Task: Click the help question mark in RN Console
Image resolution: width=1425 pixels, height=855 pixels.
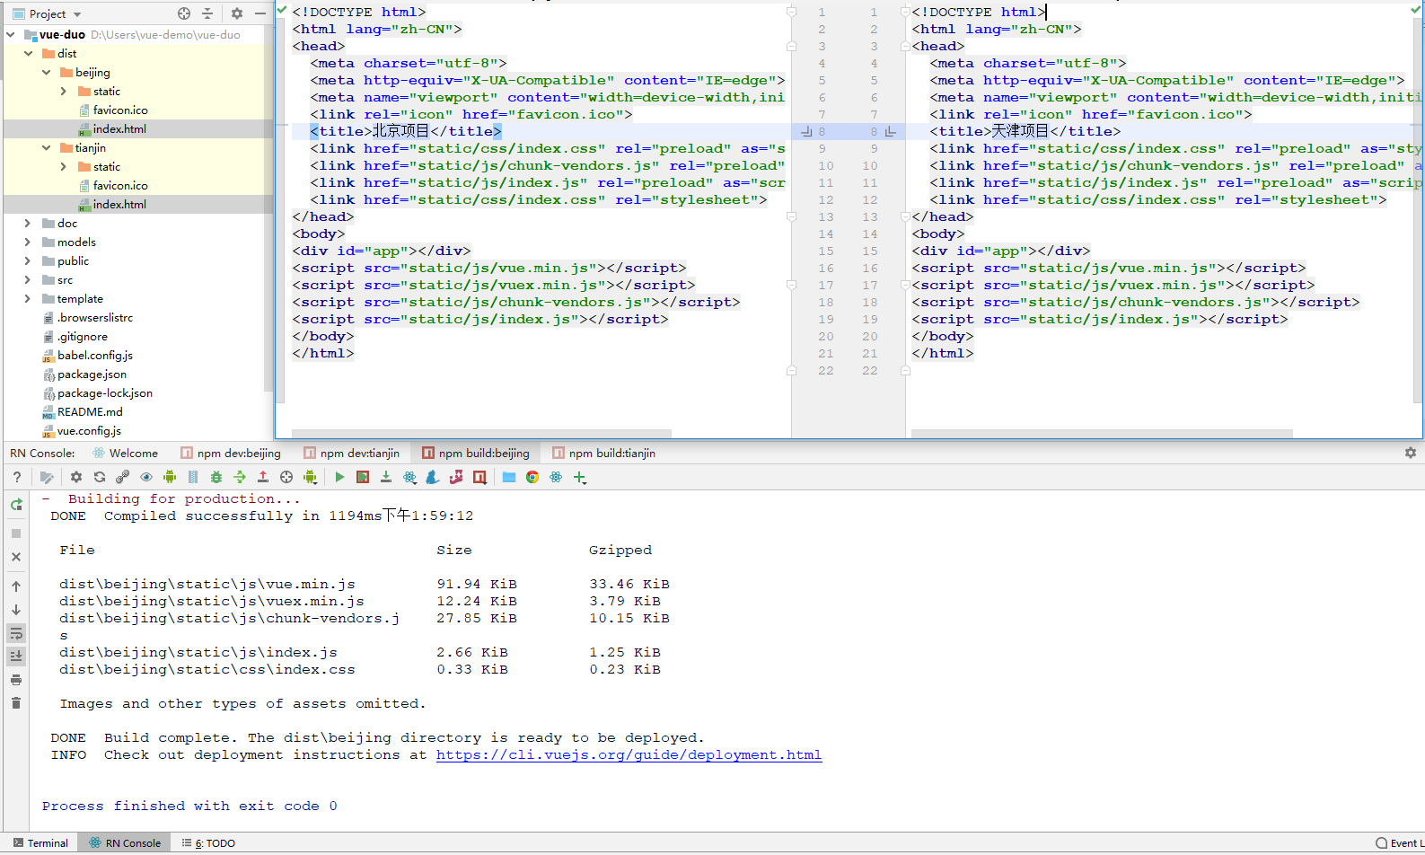Action: point(16,477)
